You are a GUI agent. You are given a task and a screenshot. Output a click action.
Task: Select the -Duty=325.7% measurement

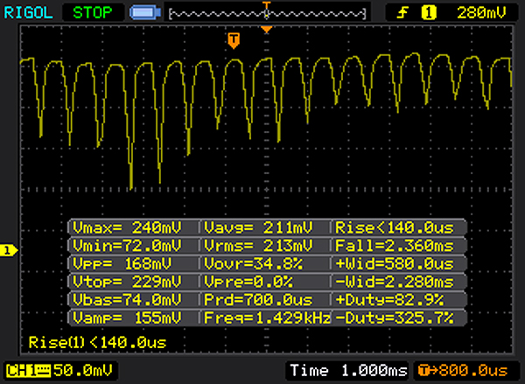[399, 316]
